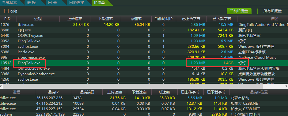Screen dimensions: 288x116
Task: Sort by the PID column header
Action: 8,19
